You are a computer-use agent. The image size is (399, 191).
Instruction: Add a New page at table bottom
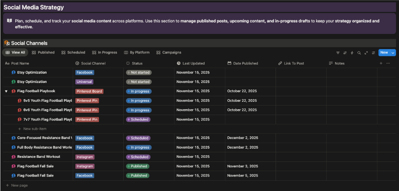point(19,185)
